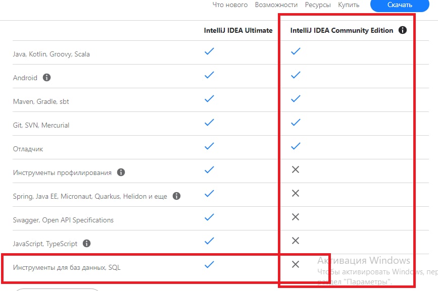Click Community checkmark in Отладчик row
438x291 pixels.
point(296,146)
